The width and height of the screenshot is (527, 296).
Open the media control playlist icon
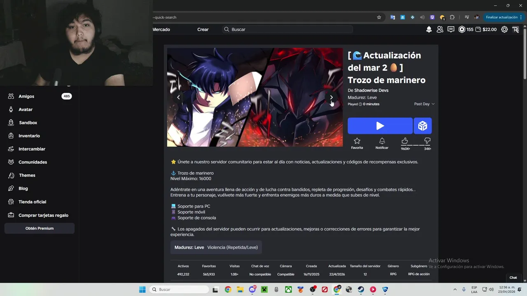(x=466, y=17)
